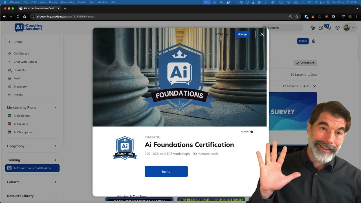Image resolution: width=361 pixels, height=203 pixels.
Task: Open Chrome three-dot menu
Action: point(357,17)
